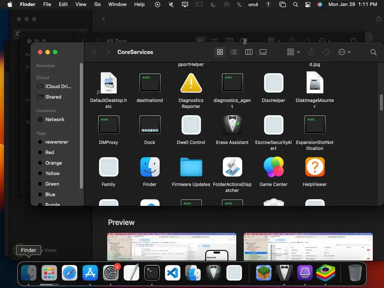This screenshot has height=288, width=384.
Task: Open the DiskImageMounter app
Action: click(315, 82)
